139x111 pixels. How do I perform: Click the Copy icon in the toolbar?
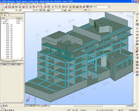[x=30, y=7]
